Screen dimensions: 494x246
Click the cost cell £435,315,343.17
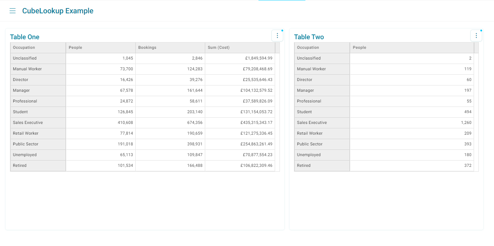click(x=240, y=123)
